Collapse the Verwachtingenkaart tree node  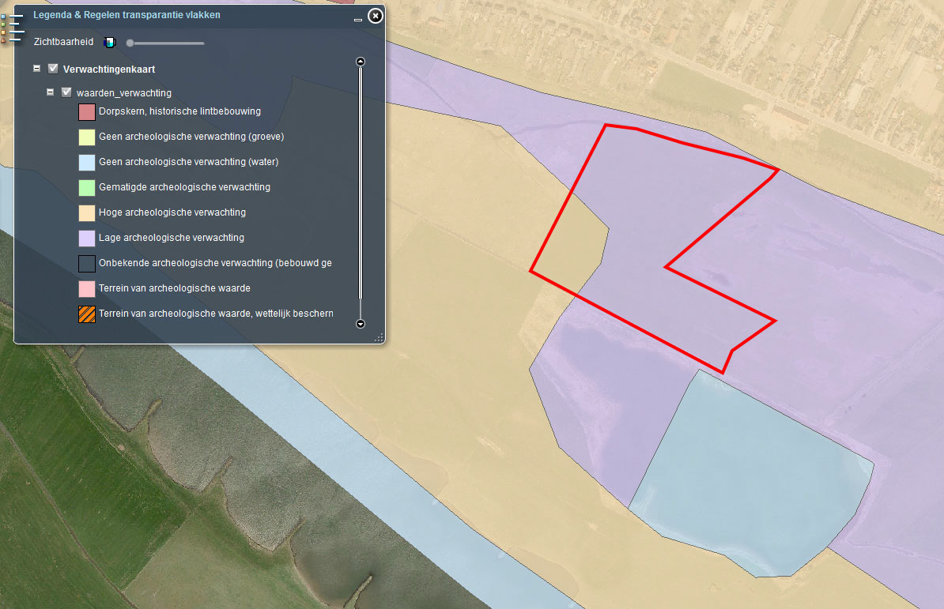coord(37,69)
